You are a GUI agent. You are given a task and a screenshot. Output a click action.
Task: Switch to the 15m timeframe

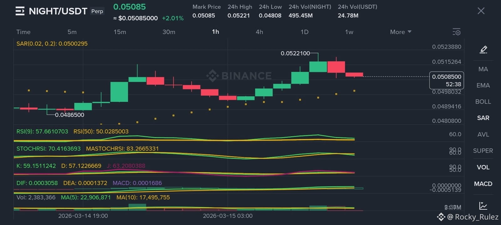(120, 32)
